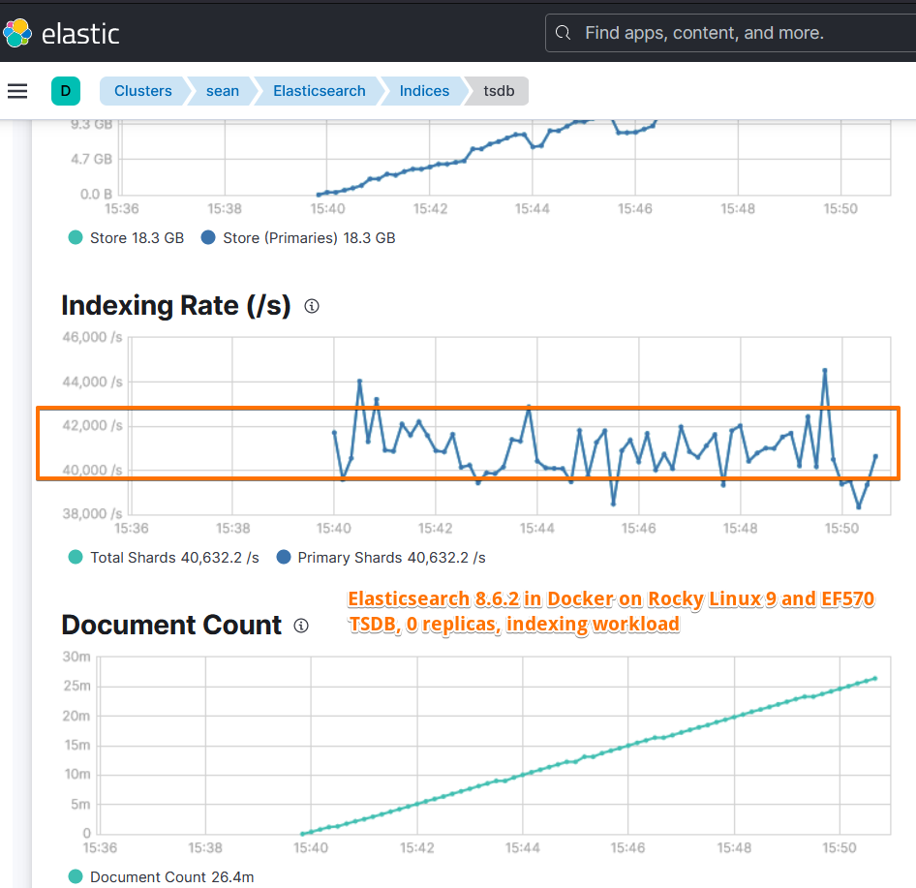This screenshot has width=916, height=888.
Task: Click the 38,000 /s axis label
Action: tap(92, 513)
